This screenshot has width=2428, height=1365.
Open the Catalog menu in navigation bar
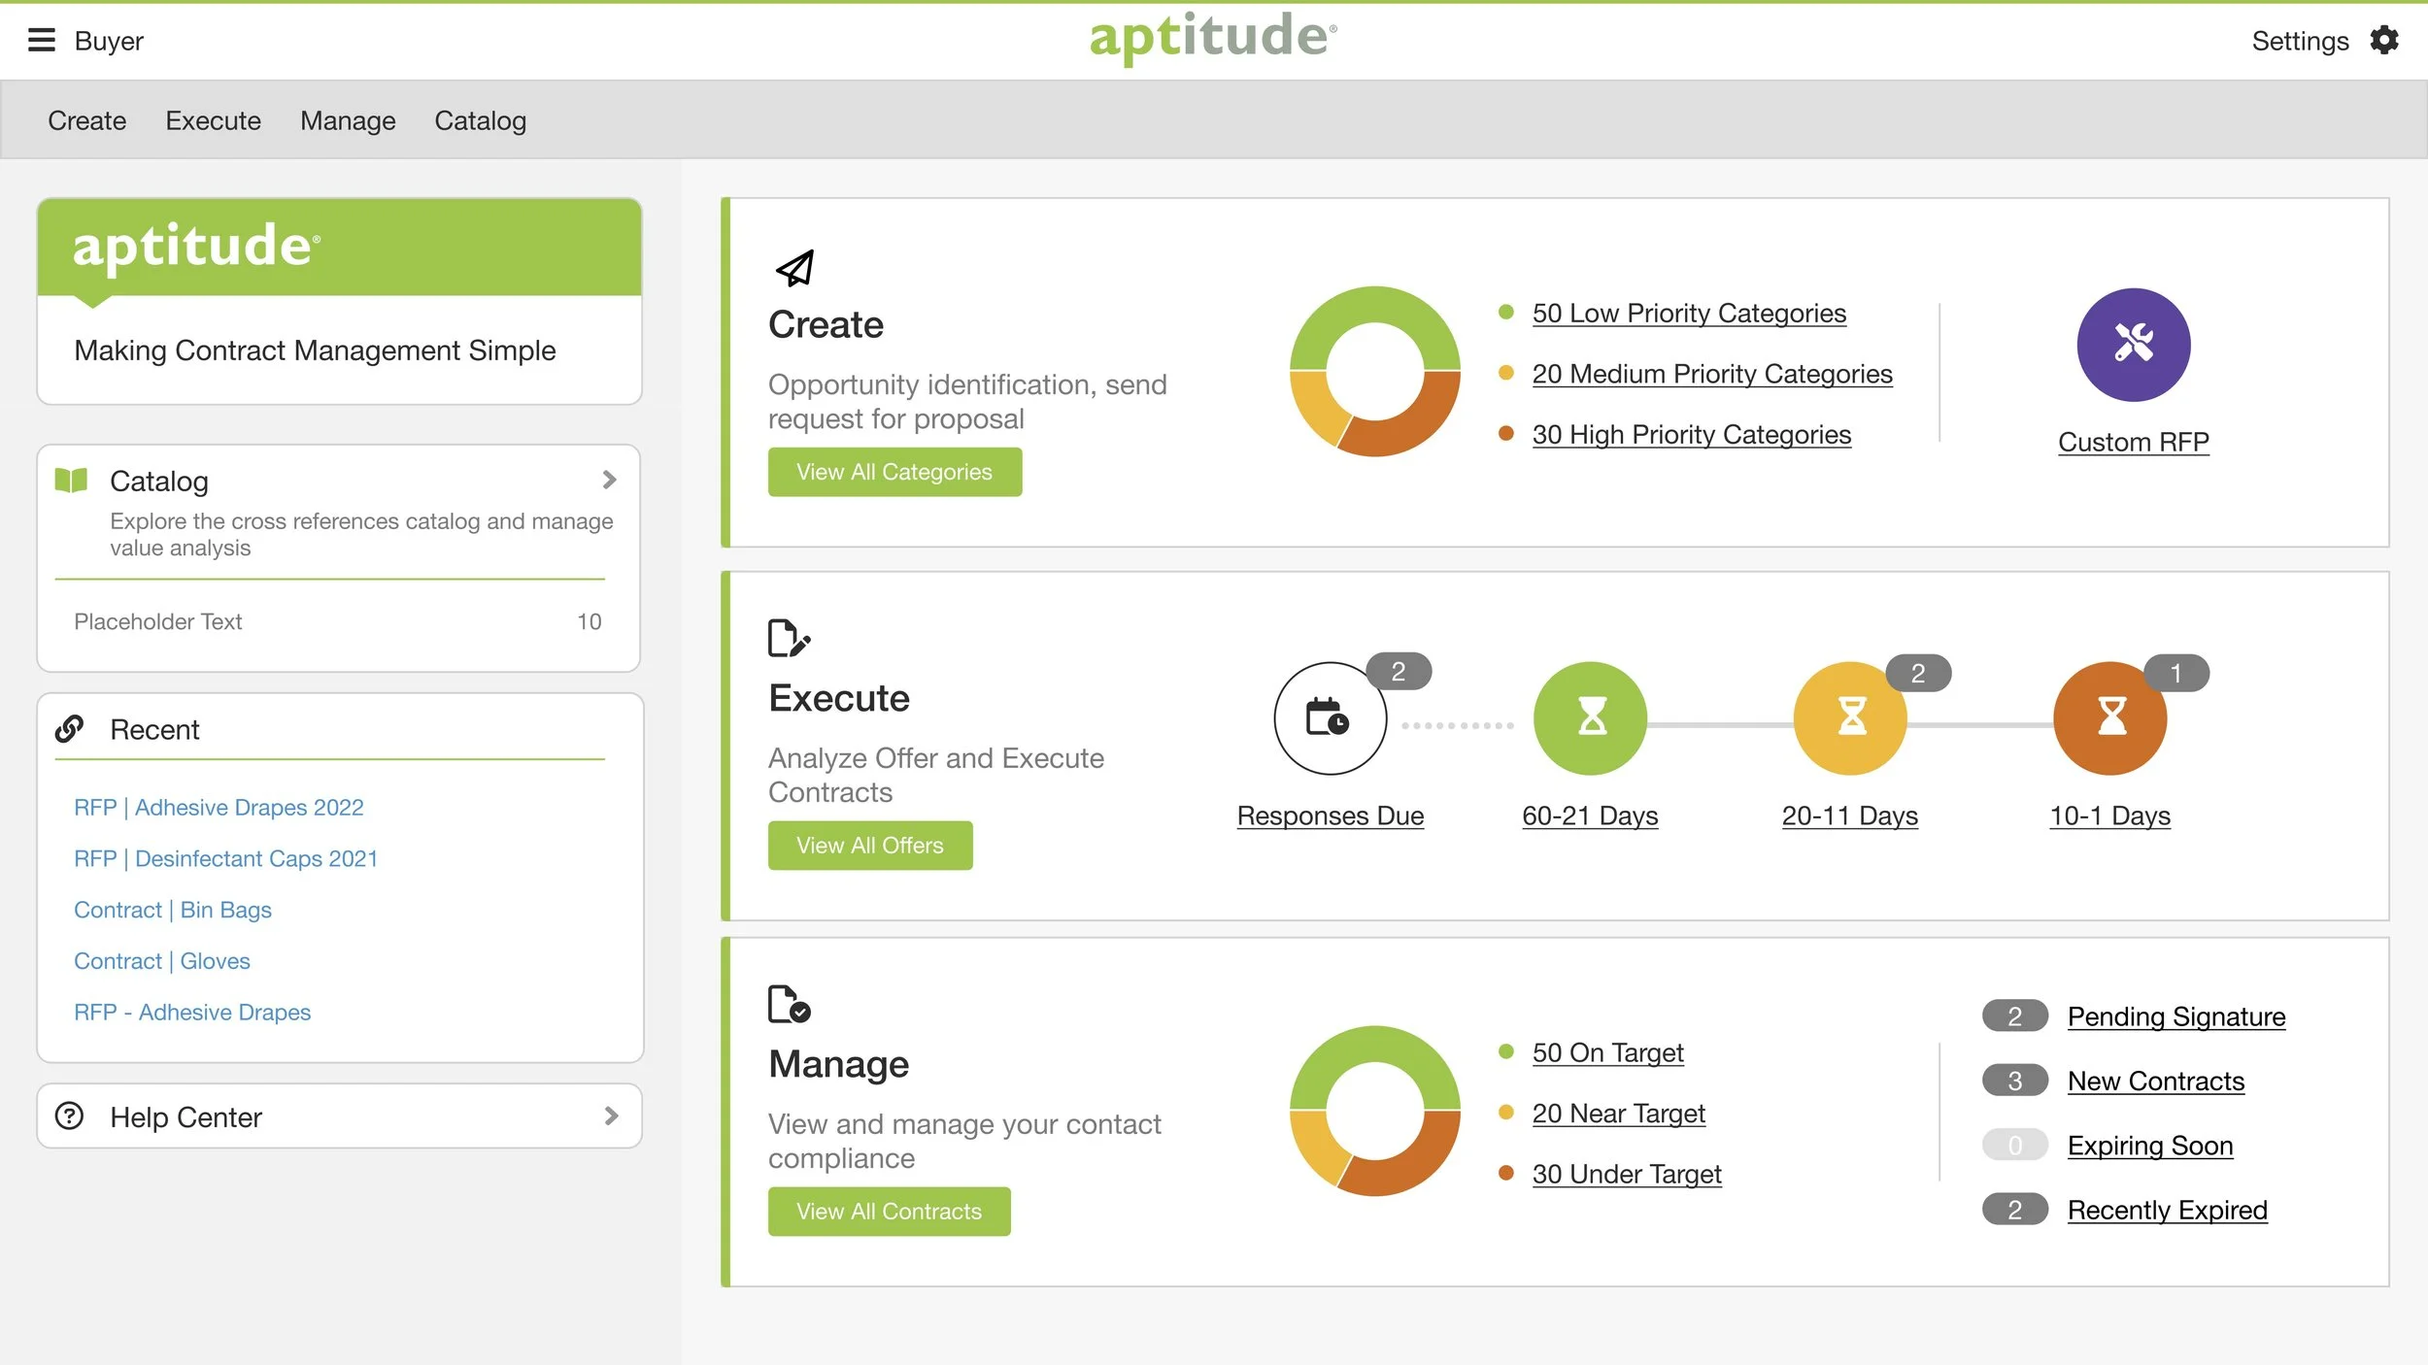(480, 120)
